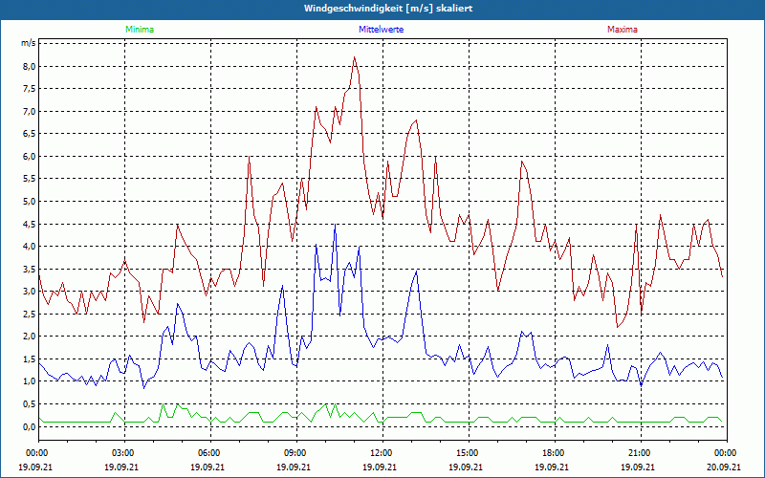Click the '12:00' time axis label
This screenshot has width=765, height=478.
pyautogui.click(x=380, y=453)
